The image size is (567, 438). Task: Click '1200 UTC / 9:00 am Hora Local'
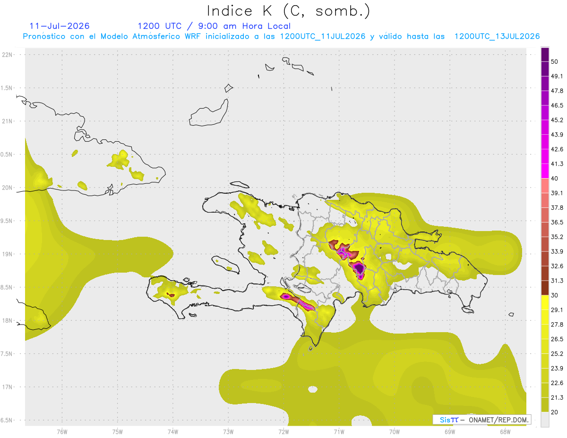point(214,26)
